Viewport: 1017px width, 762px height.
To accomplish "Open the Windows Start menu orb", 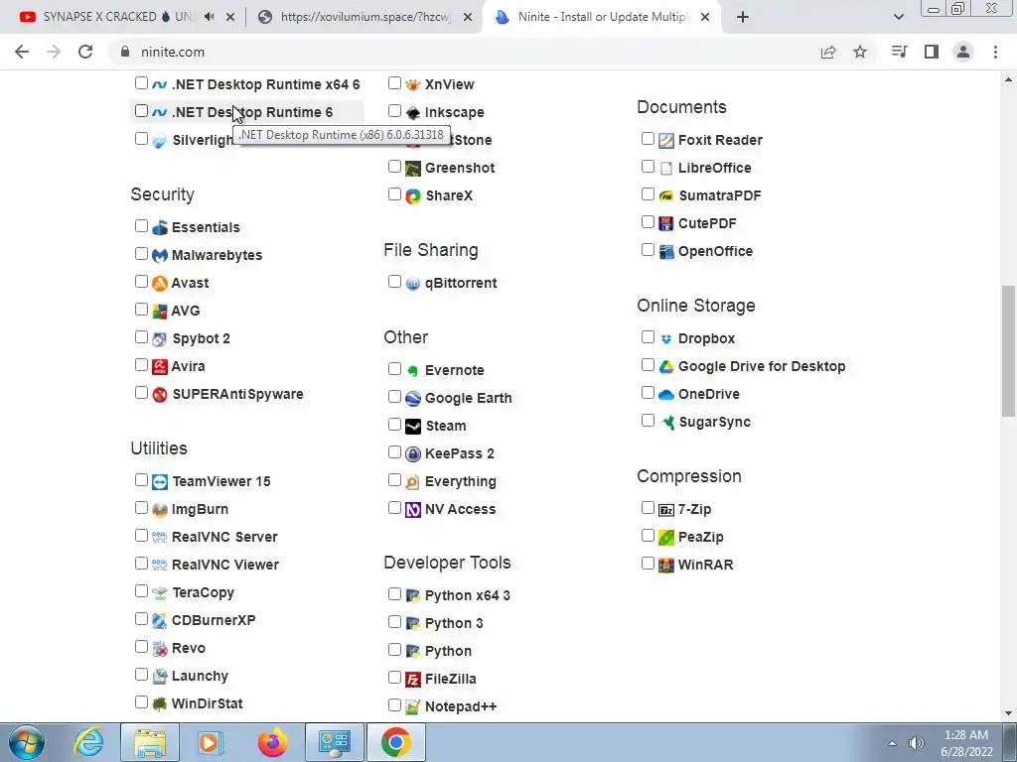I will [x=27, y=742].
